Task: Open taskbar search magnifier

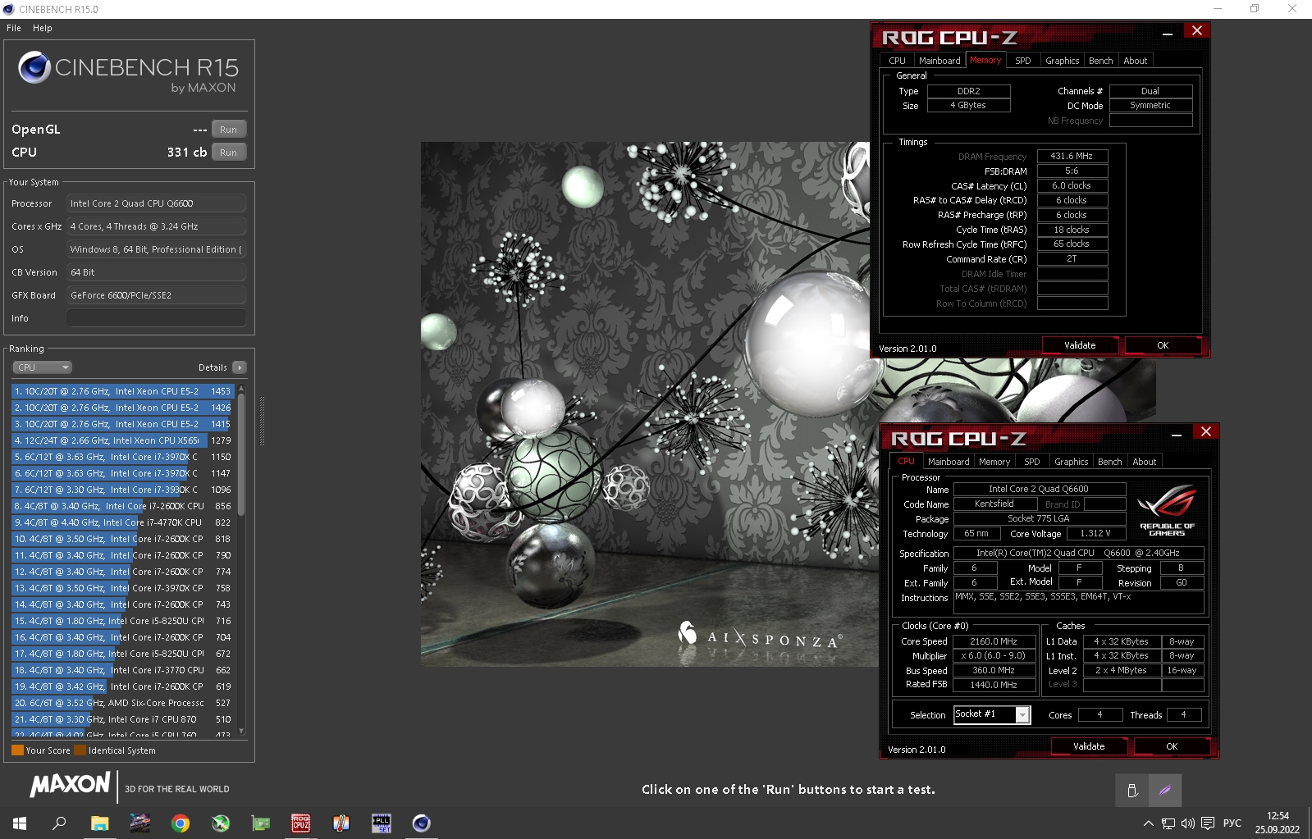Action: pos(59,823)
